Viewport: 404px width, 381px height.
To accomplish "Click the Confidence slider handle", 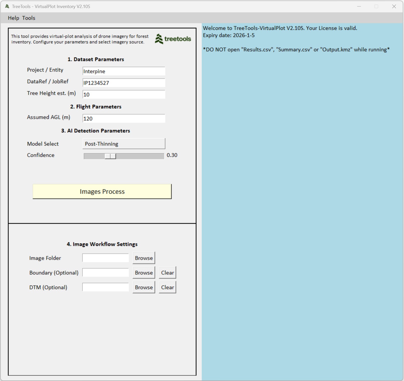I will tap(110, 156).
